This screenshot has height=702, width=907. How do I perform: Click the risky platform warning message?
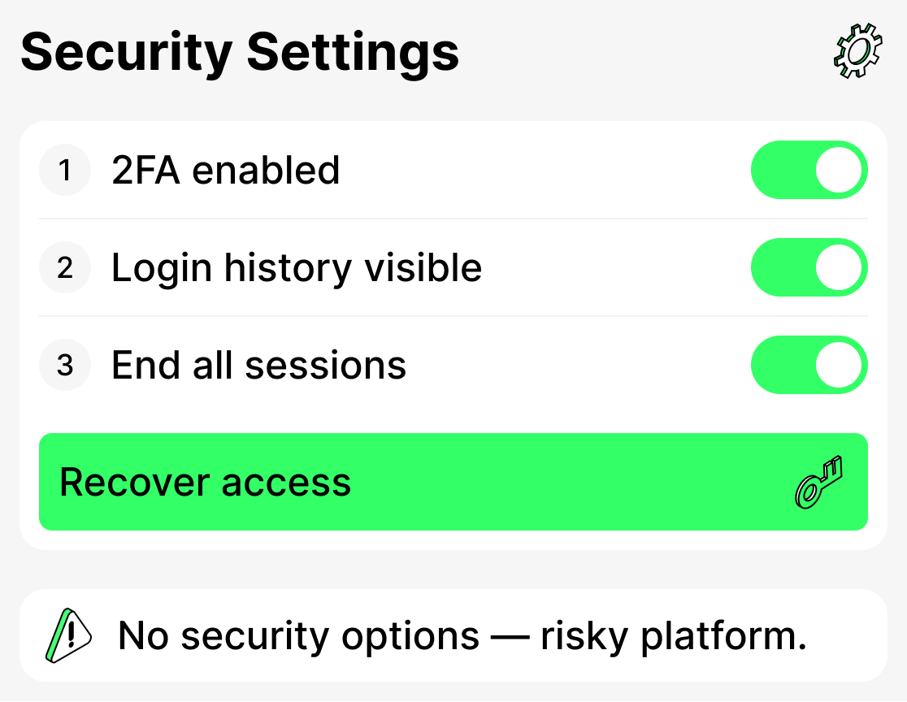coord(463,636)
